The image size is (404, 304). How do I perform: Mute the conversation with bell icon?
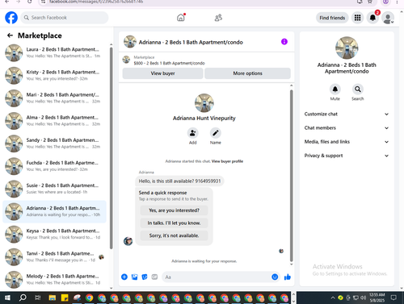(335, 90)
